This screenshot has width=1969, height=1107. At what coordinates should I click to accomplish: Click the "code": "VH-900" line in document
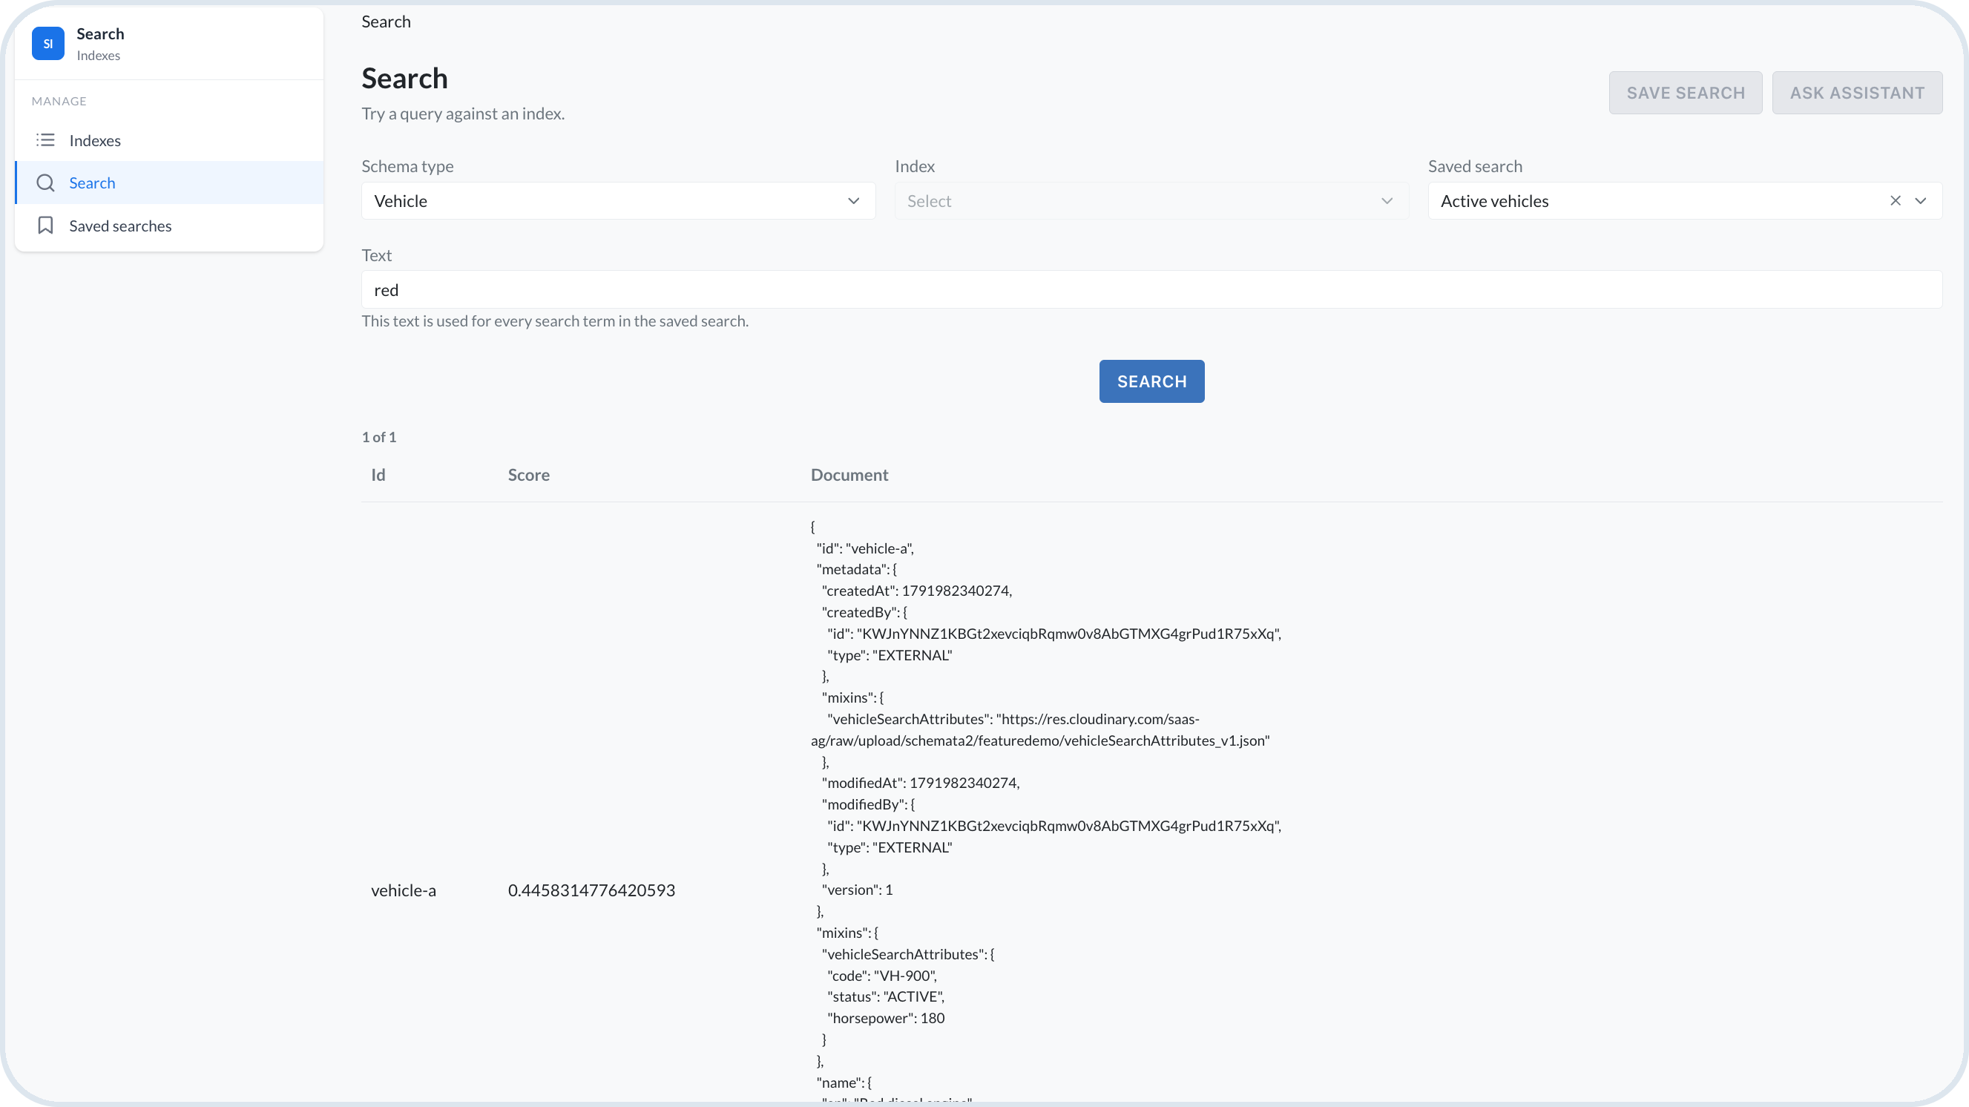(882, 976)
